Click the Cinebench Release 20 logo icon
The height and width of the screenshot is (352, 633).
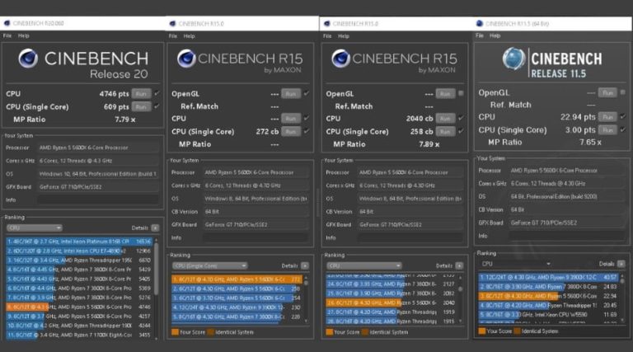pos(27,59)
